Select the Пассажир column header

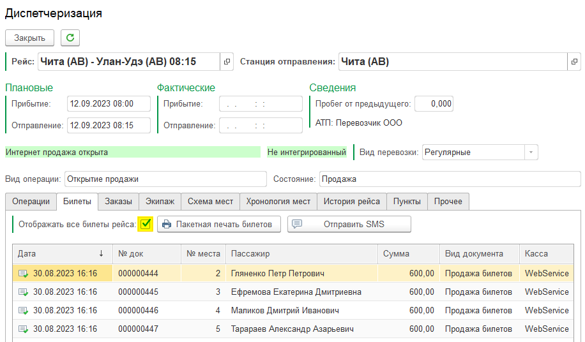coord(301,253)
